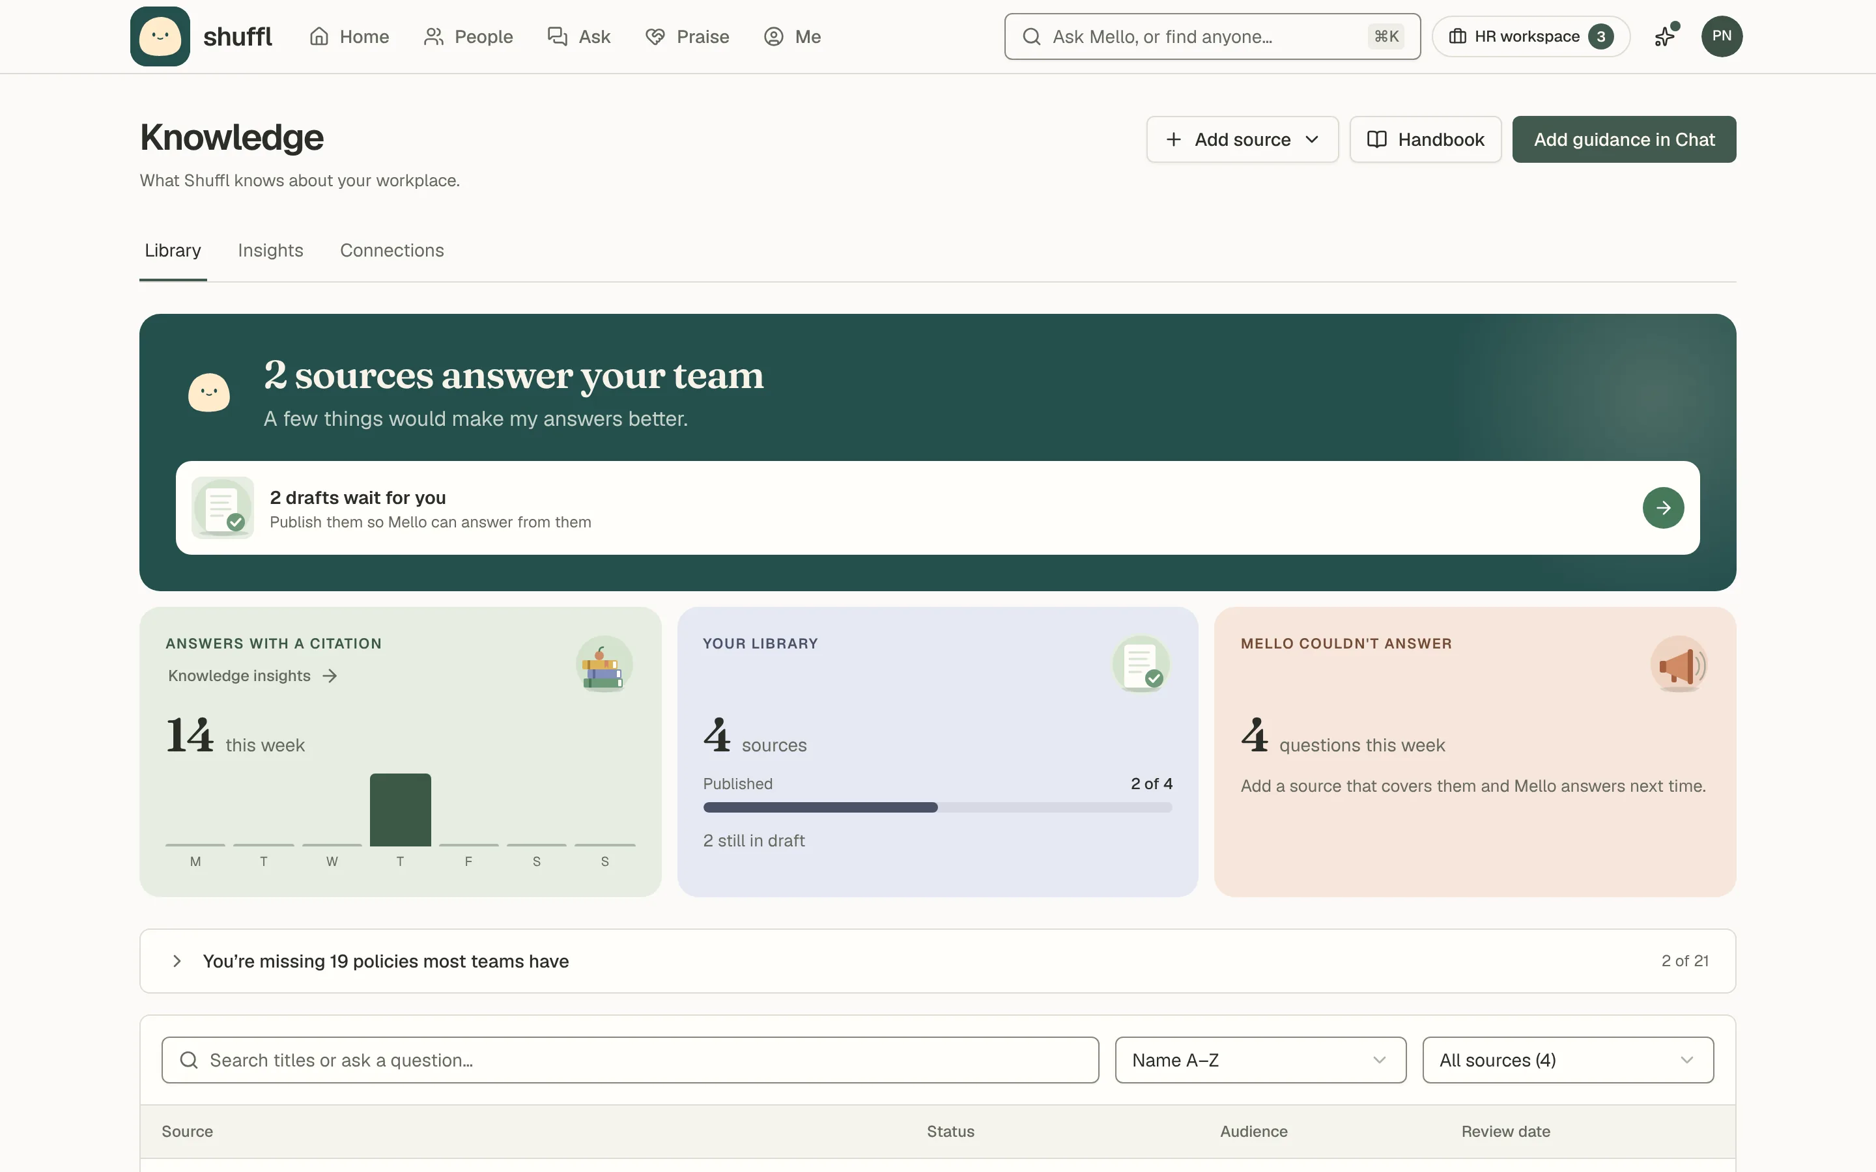Click the Mello face icon in banner
This screenshot has height=1172, width=1876.
tap(209, 392)
